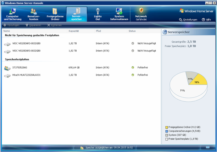
Task: Select the first WDC WD20EARS-00J2GB0 disk icon
Action: coord(7,44)
